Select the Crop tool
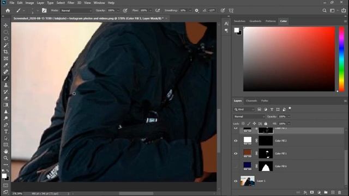349x196 pixels. [x=6, y=52]
